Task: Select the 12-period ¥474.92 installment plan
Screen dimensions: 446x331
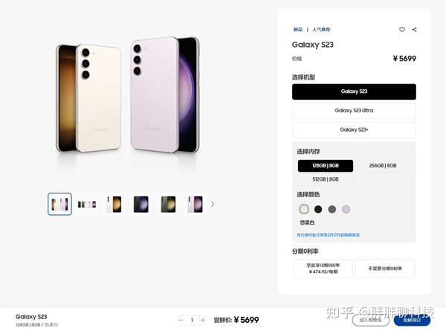Action: click(323, 269)
